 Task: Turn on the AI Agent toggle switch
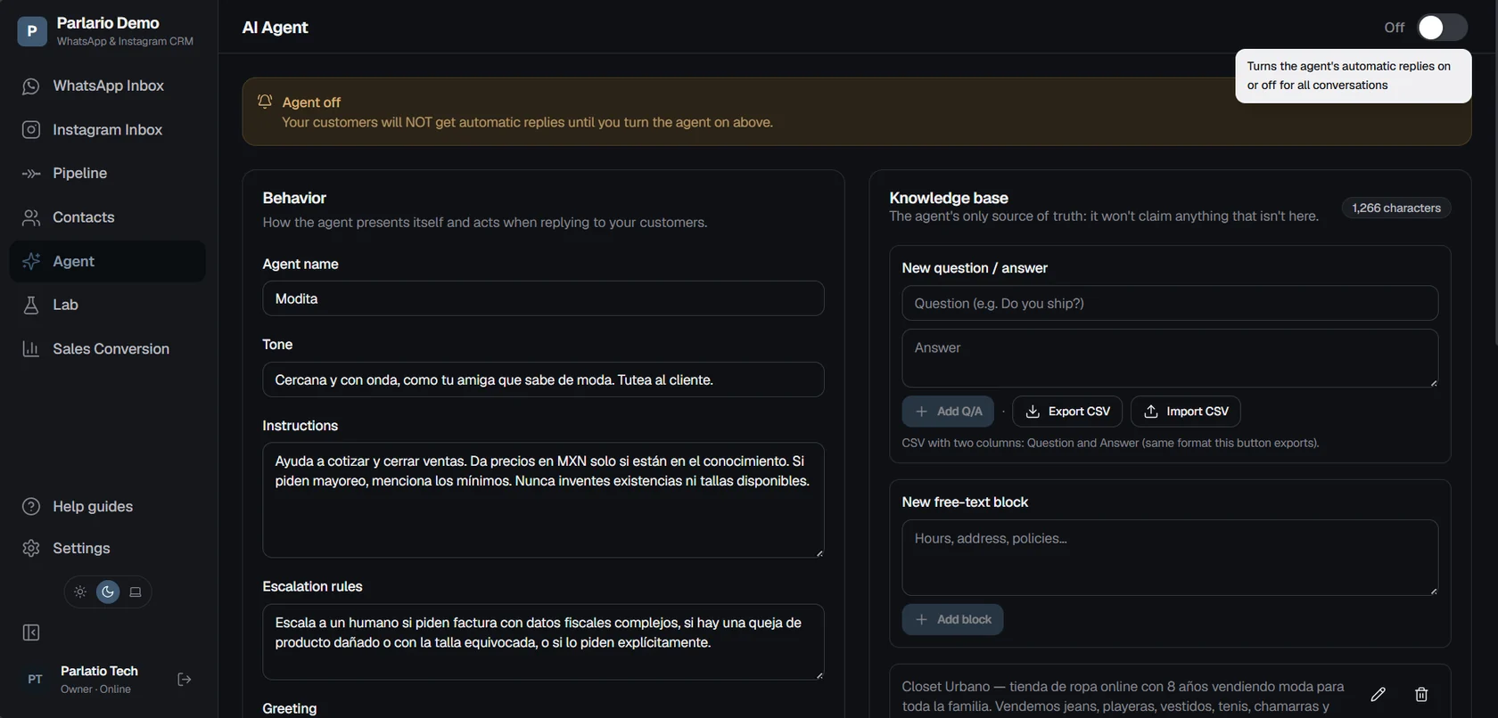click(x=1442, y=28)
